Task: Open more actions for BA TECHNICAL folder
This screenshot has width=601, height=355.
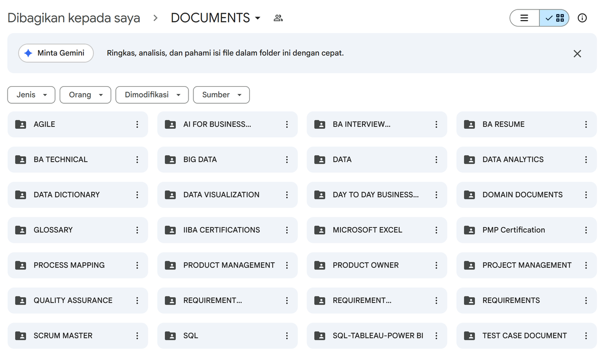Action: click(137, 160)
